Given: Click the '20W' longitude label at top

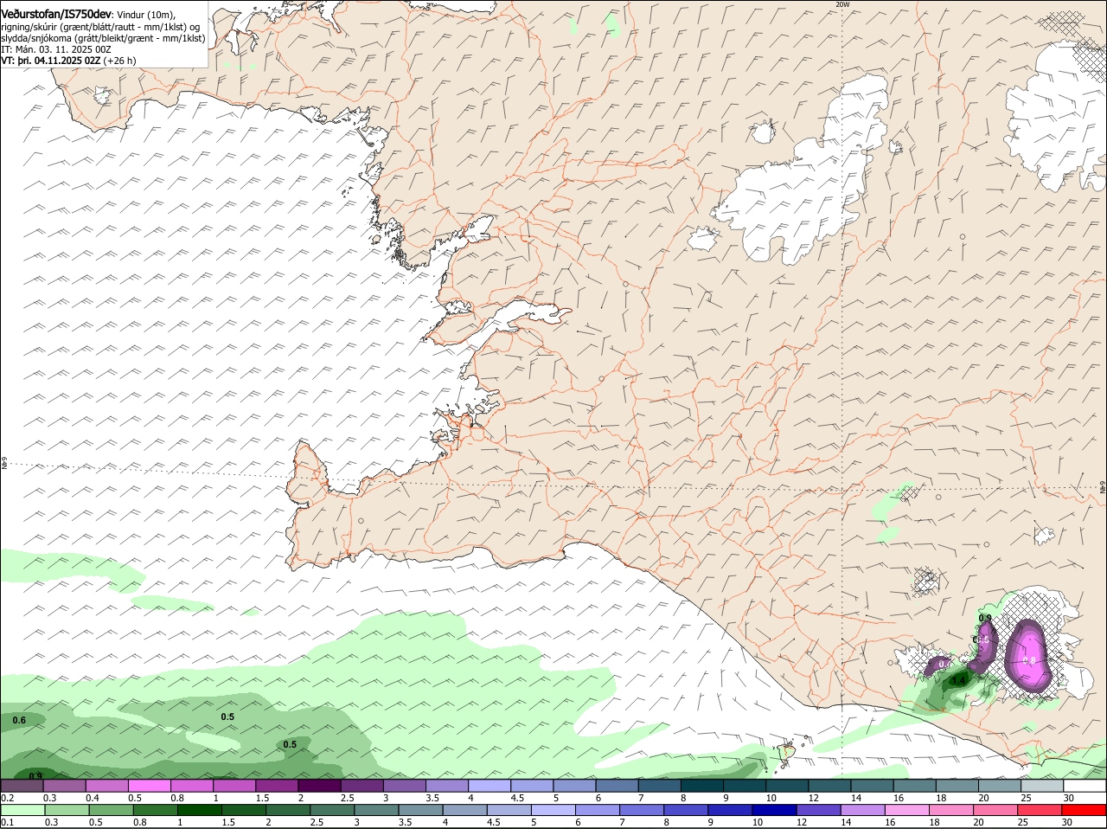Looking at the screenshot, I should tap(842, 4).
